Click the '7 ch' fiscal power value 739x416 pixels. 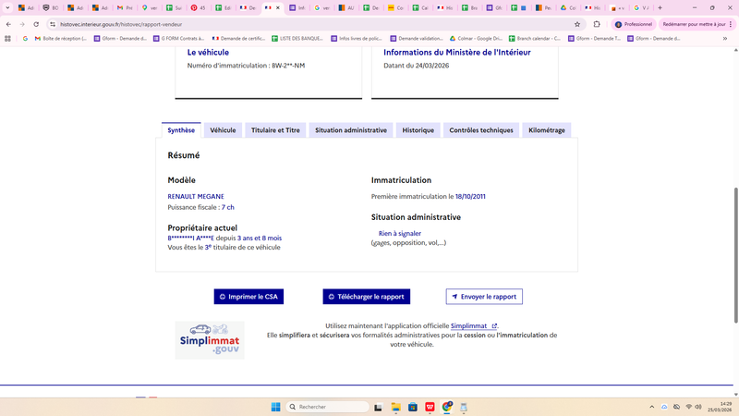point(227,207)
